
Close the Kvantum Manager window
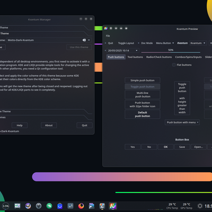91,19
